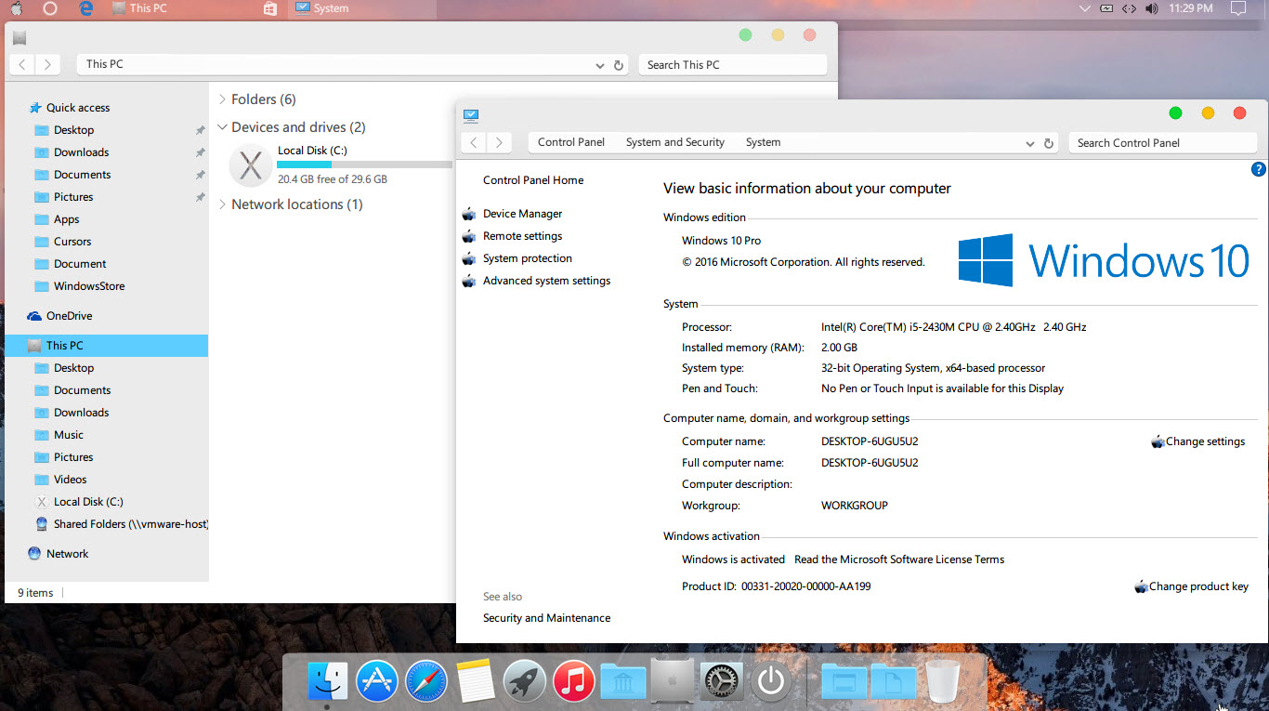Open the Trash from the dock
Screen dimensions: 1269x711
pos(942,680)
